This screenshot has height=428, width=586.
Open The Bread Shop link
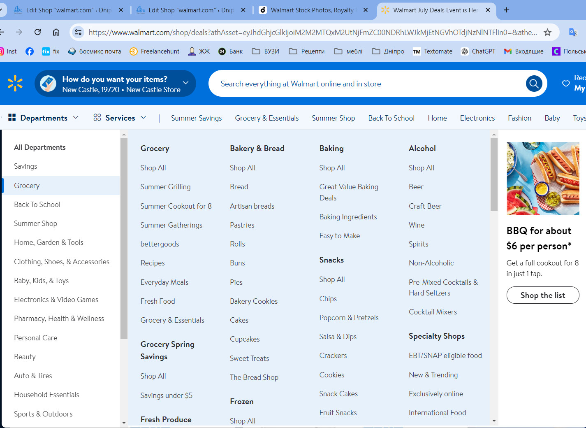click(x=254, y=377)
